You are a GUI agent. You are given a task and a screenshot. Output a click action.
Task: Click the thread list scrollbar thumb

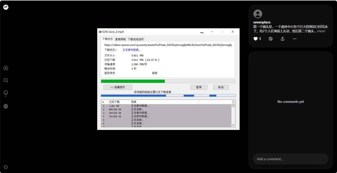click(x=233, y=106)
